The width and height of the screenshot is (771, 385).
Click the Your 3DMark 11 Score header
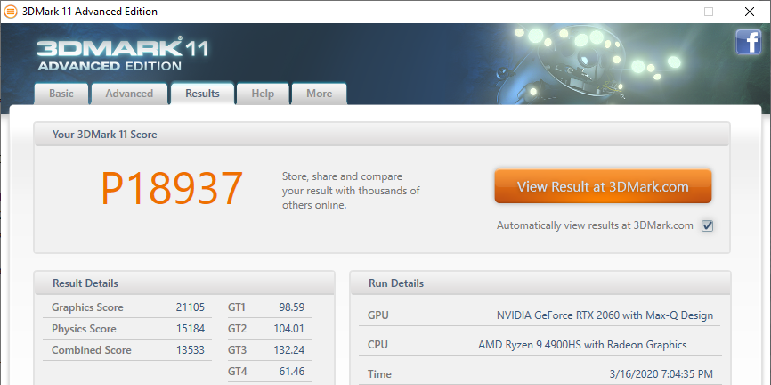[x=382, y=135]
